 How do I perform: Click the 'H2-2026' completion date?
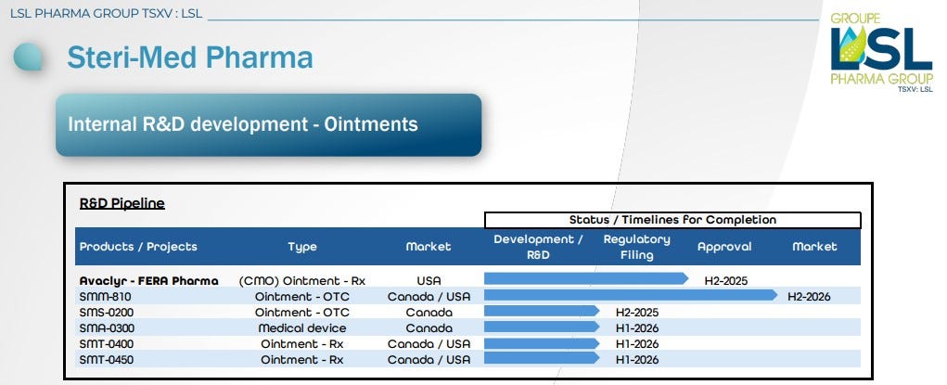pos(810,297)
